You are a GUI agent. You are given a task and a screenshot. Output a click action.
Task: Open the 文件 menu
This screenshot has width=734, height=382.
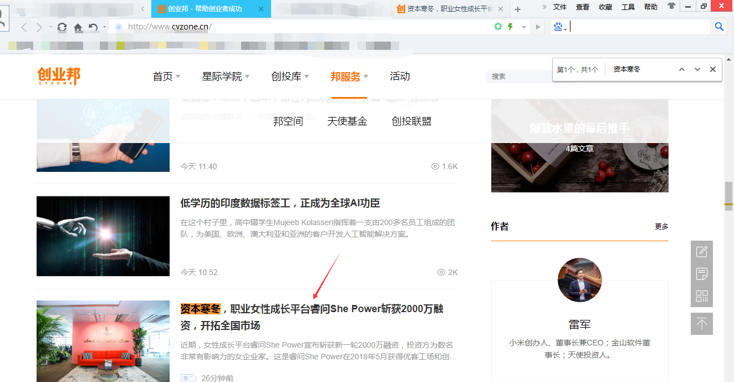click(x=560, y=7)
